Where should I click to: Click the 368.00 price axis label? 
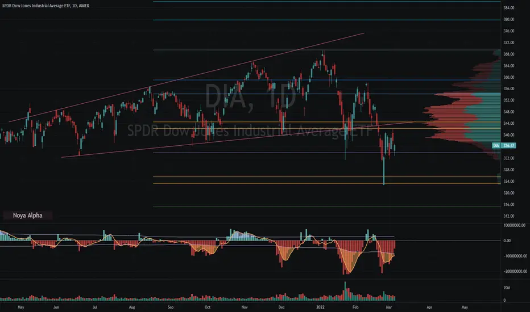[x=509, y=54]
